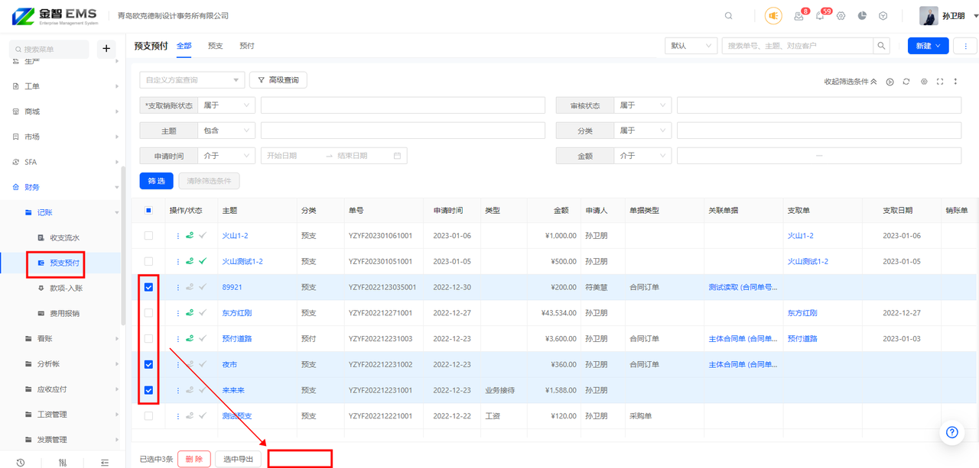The width and height of the screenshot is (979, 468).
Task: Open the history clock icon at sidebar bottom
Action: pyautogui.click(x=20, y=462)
